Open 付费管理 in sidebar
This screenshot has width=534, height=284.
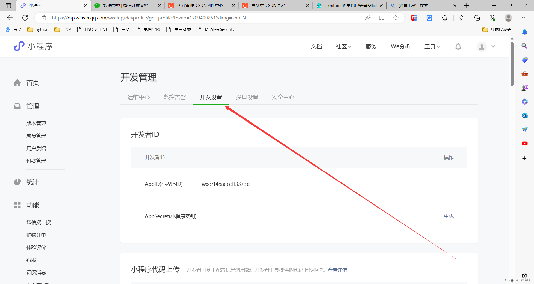[x=36, y=161]
